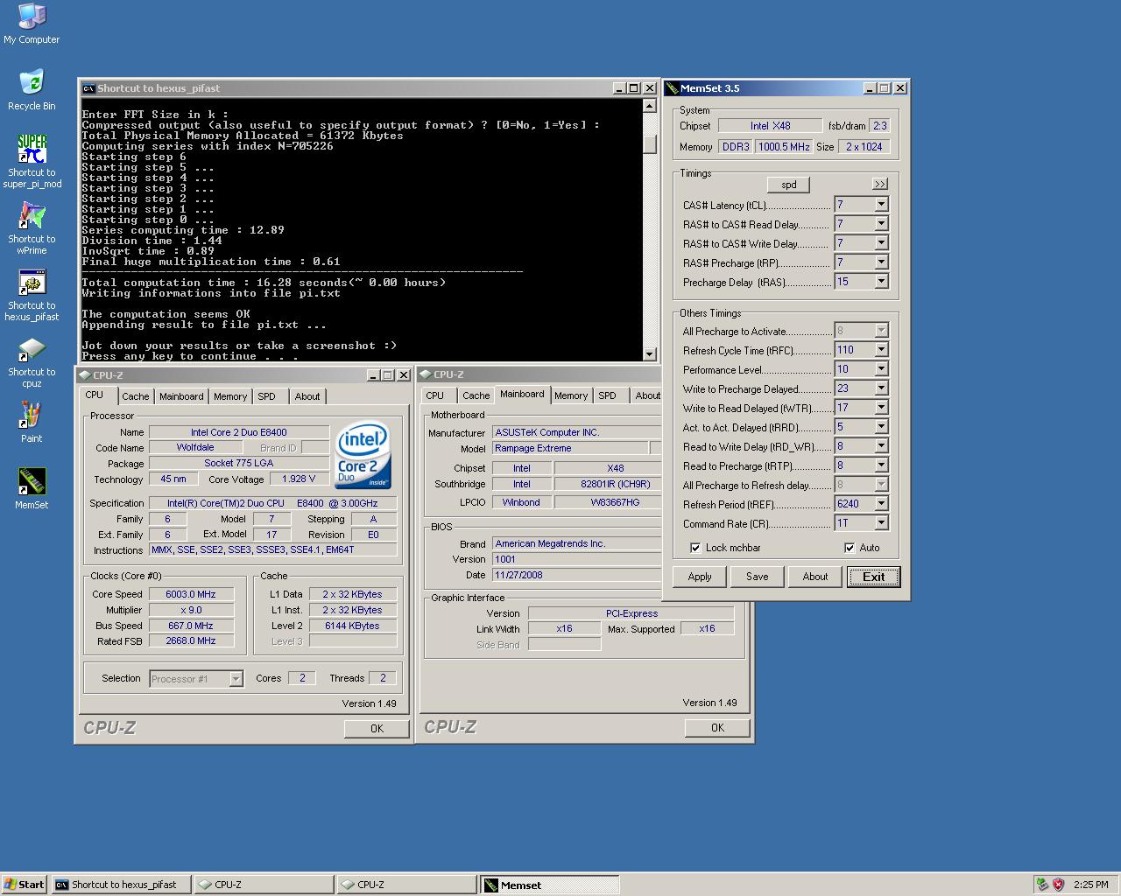Open the SPD tab in left CPU-Z
This screenshot has width=1121, height=896.
[267, 396]
